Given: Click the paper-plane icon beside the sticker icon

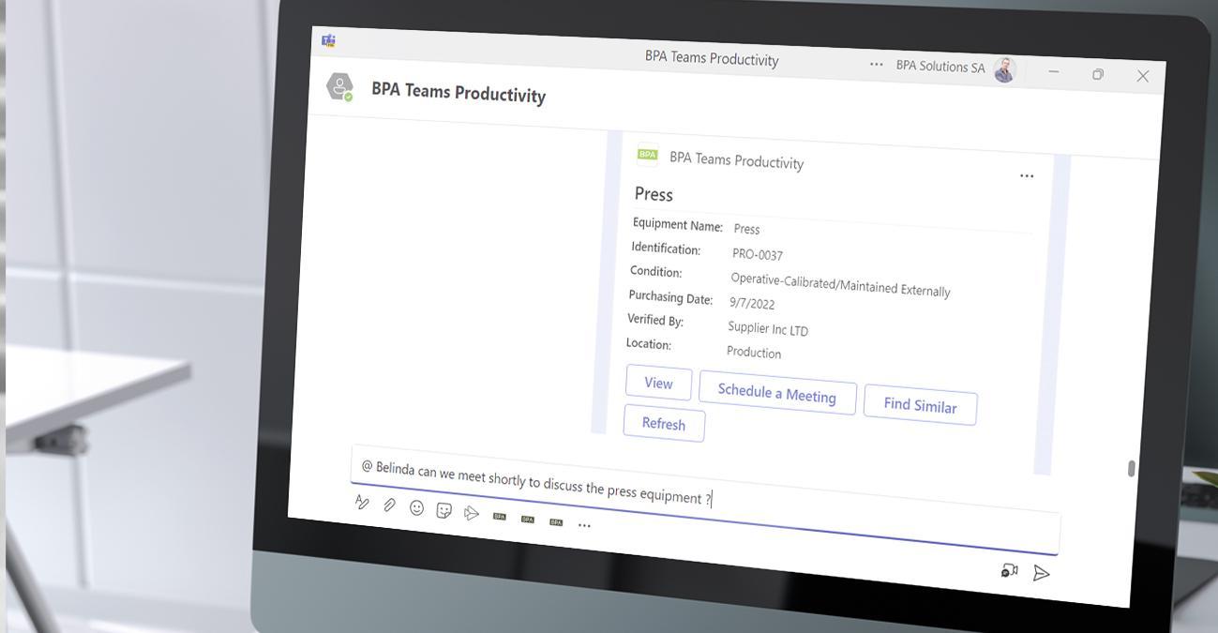Looking at the screenshot, I should tap(472, 513).
